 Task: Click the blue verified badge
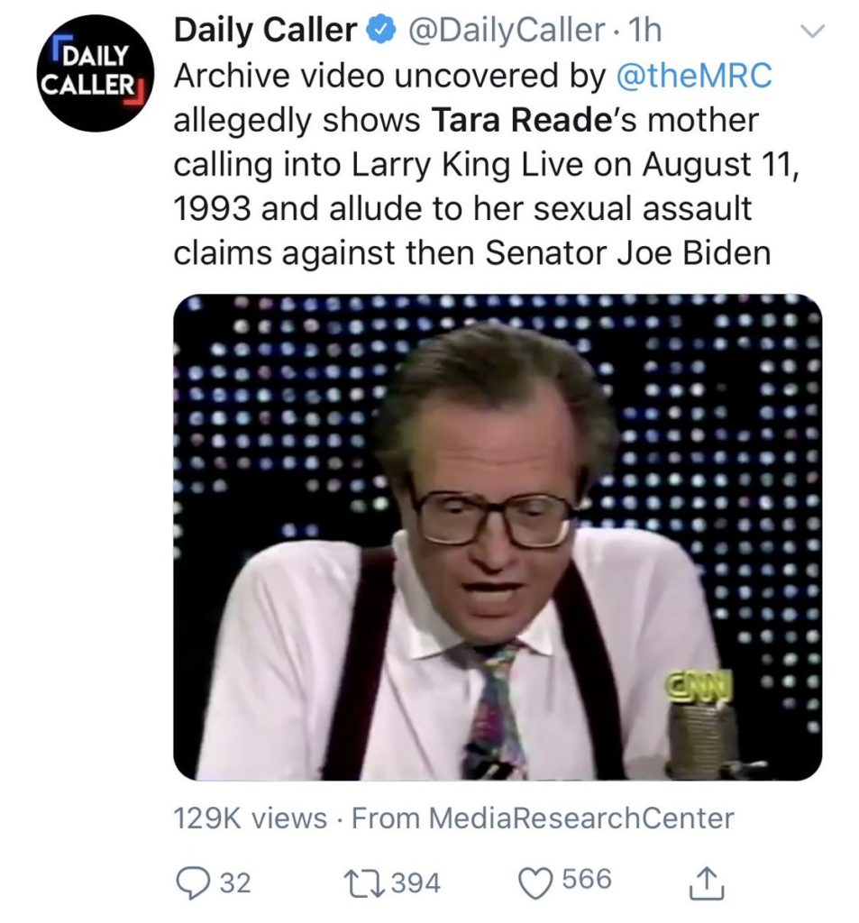coord(383,32)
